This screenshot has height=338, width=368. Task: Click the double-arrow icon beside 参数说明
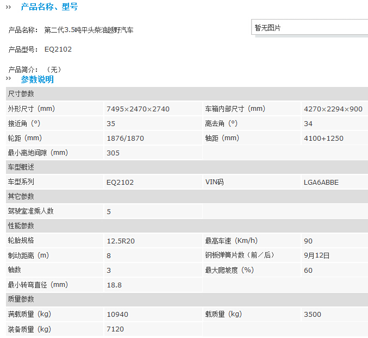click(9, 78)
